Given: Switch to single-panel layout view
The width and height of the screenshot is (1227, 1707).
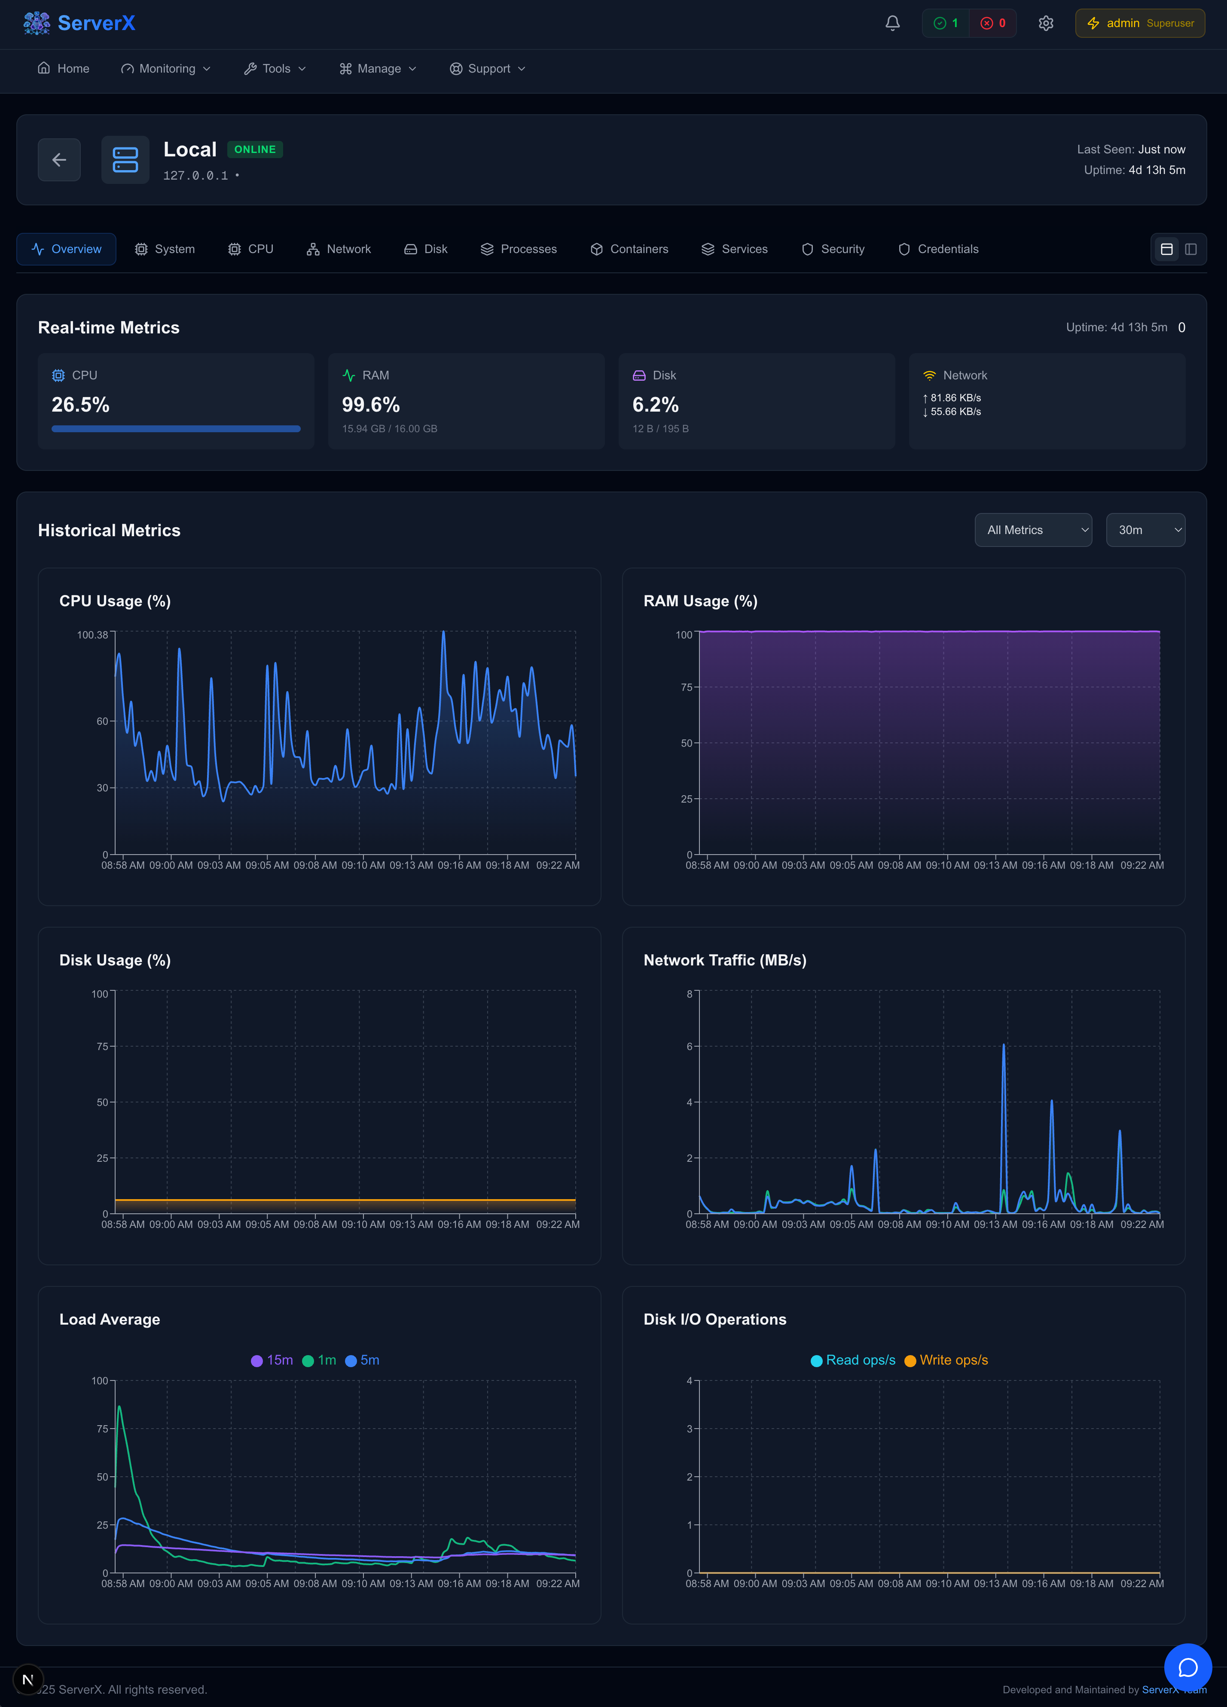Looking at the screenshot, I should tap(1166, 249).
